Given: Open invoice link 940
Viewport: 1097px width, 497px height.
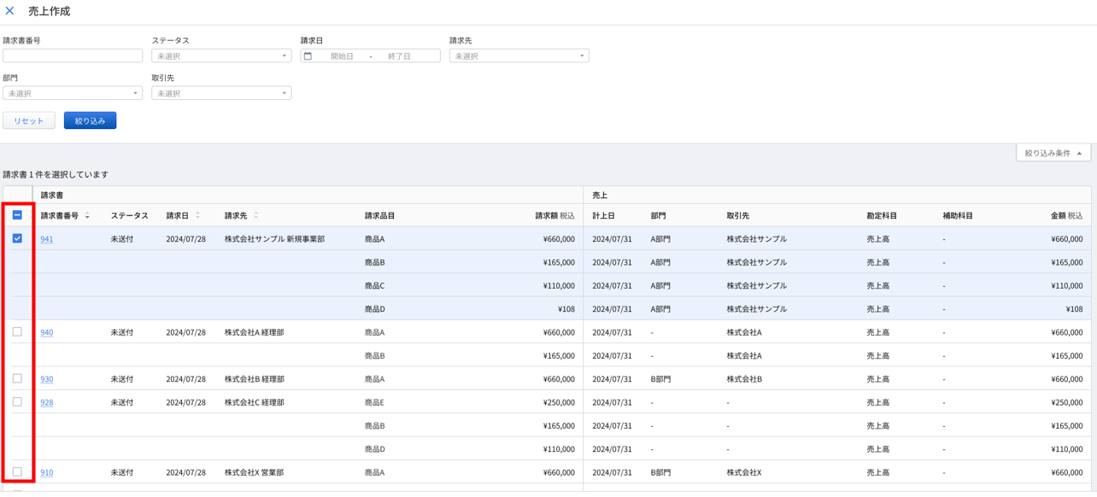Looking at the screenshot, I should click(47, 332).
